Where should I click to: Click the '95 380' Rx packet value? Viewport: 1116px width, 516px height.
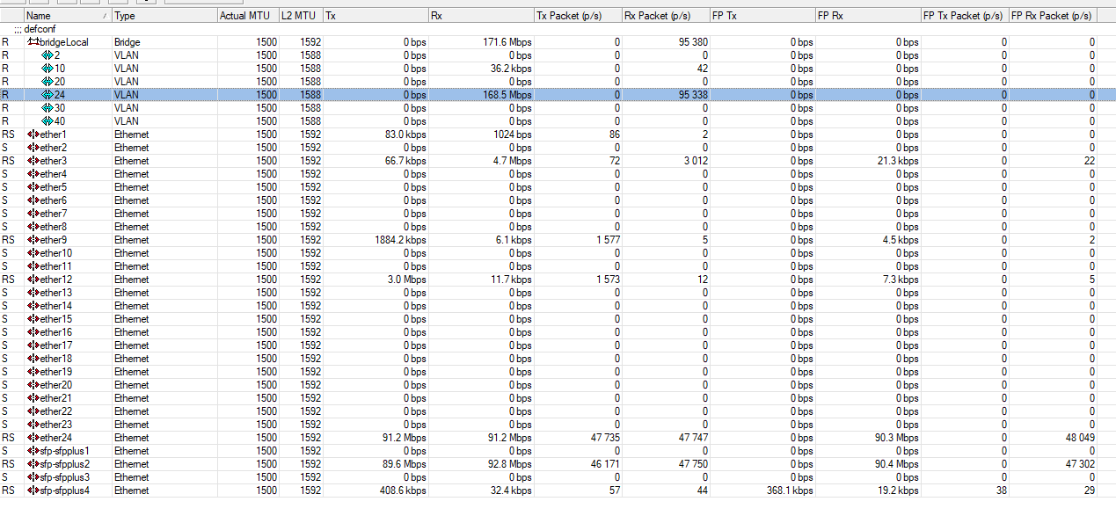[x=692, y=42]
